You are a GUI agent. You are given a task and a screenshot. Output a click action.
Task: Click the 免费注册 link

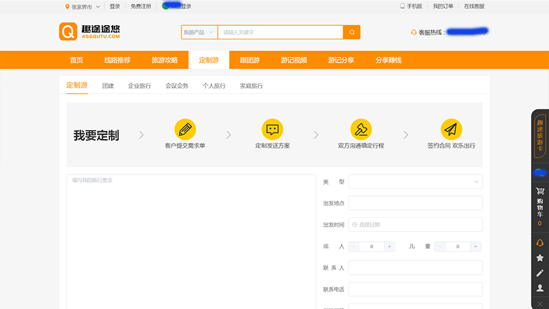click(x=140, y=6)
